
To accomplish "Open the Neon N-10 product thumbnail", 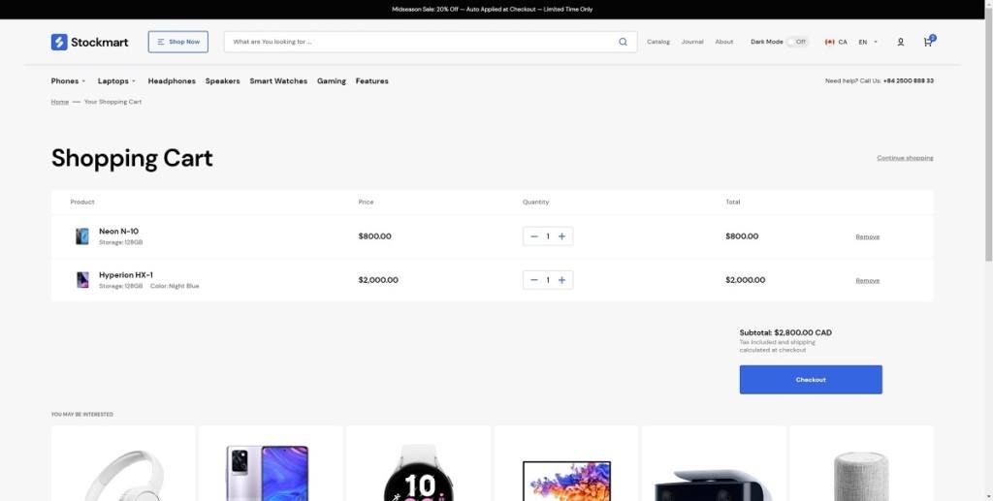I will pyautogui.click(x=82, y=236).
